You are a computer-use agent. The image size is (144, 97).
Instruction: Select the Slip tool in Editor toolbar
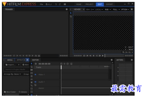(x=31, y=73)
